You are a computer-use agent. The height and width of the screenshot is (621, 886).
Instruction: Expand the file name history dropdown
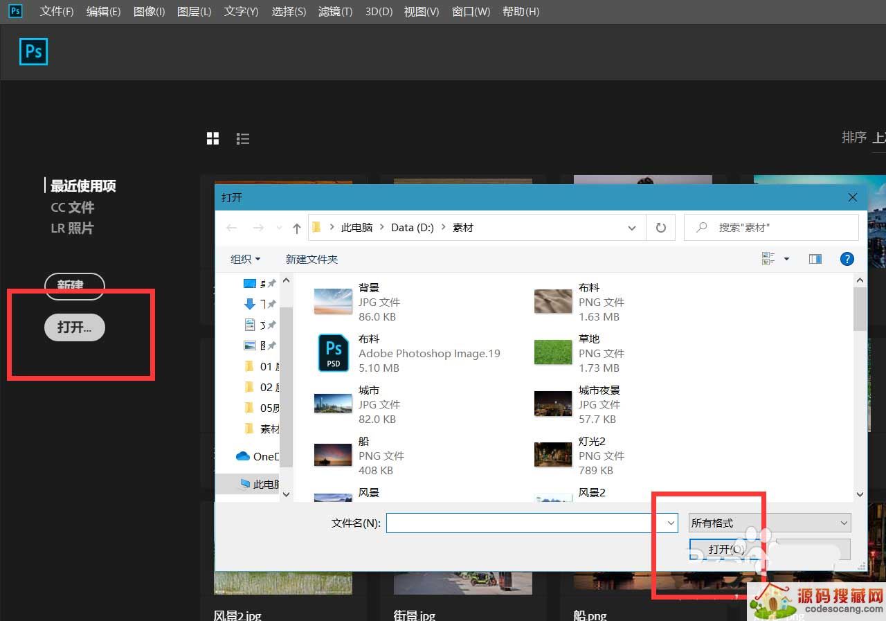(x=671, y=523)
